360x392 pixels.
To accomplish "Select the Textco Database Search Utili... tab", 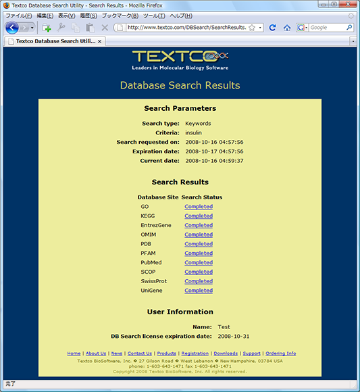I will tap(55, 41).
